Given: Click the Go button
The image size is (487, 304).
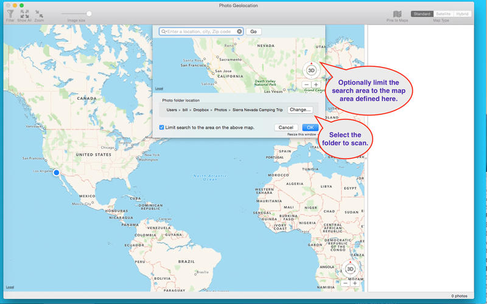Looking at the screenshot, I should click(x=253, y=32).
